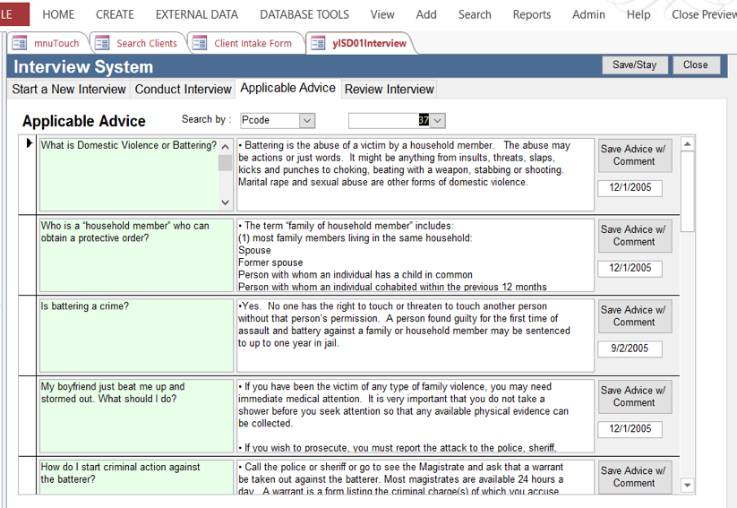Open the Pcode search-by dropdown
This screenshot has width=737, height=508.
pos(306,120)
